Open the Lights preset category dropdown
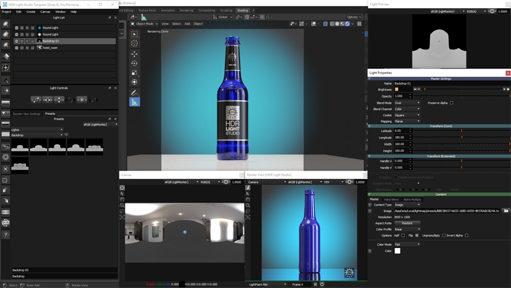The width and height of the screenshot is (511, 288). (x=37, y=130)
